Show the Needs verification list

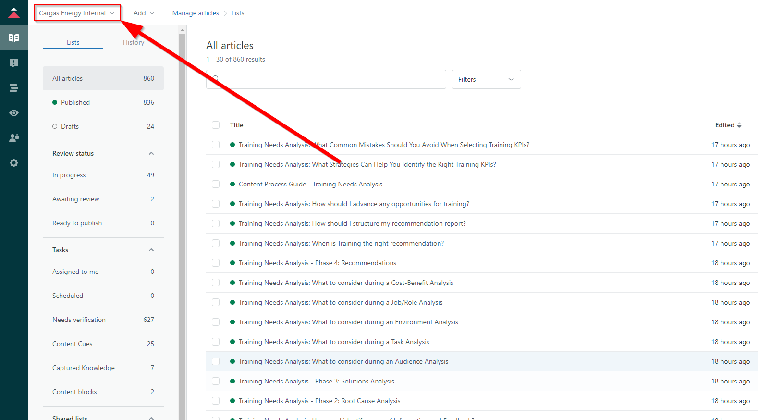pyautogui.click(x=103, y=320)
